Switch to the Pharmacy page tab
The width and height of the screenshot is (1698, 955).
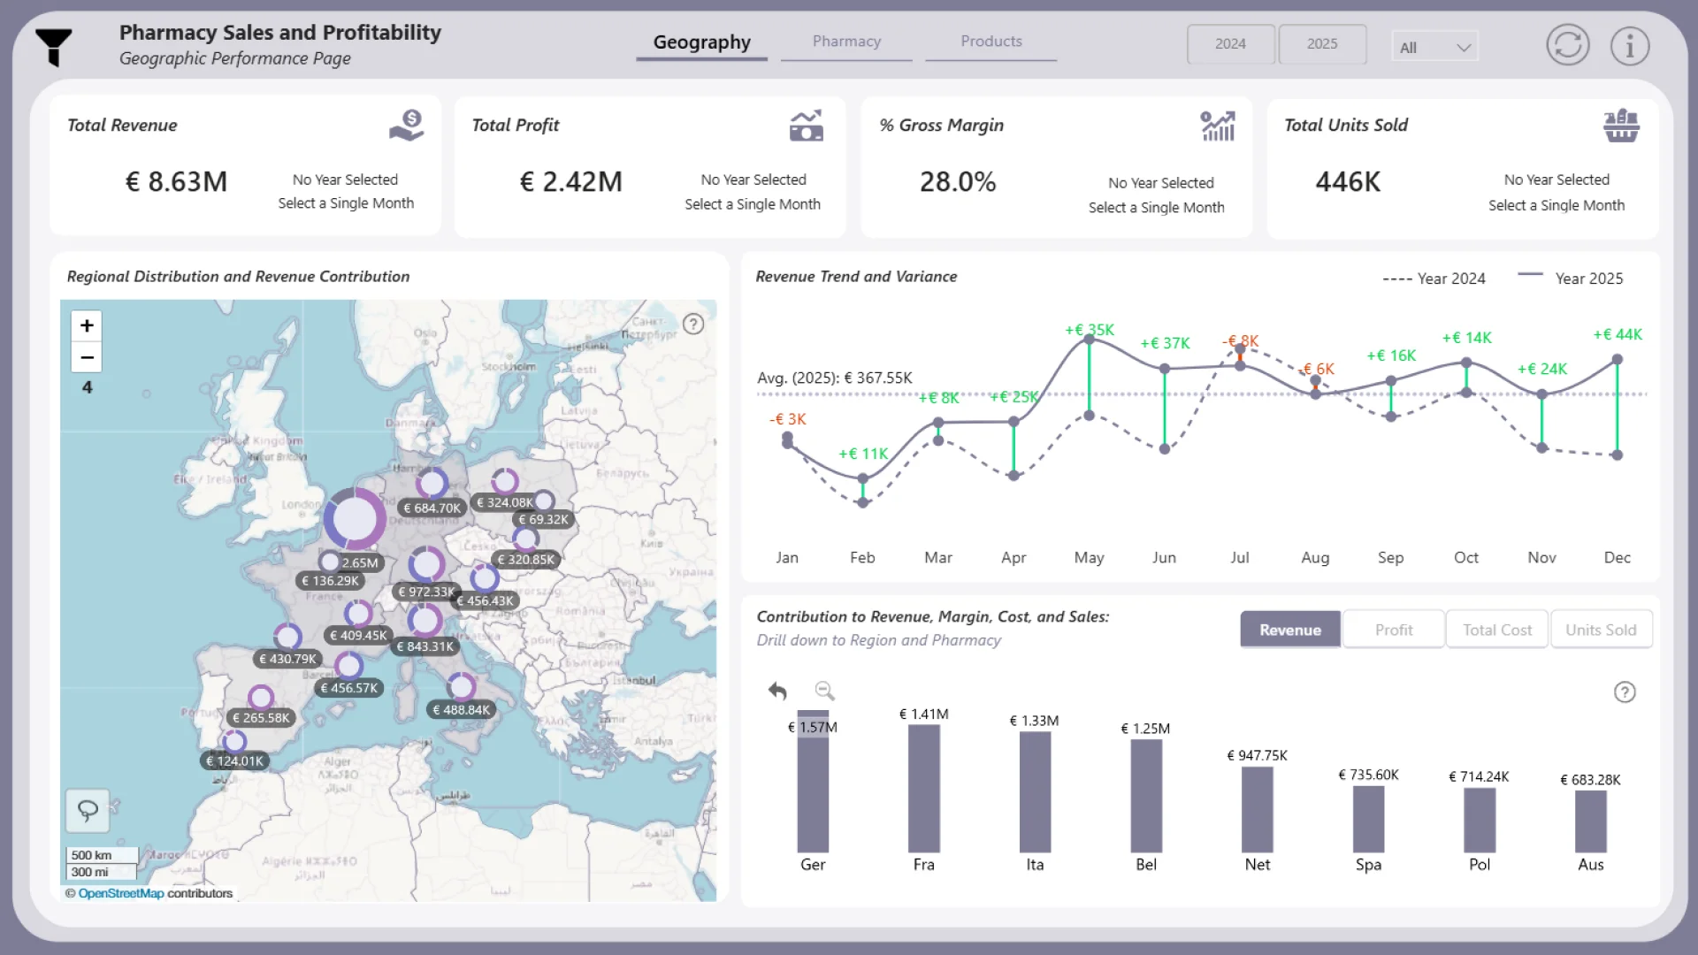(x=846, y=42)
